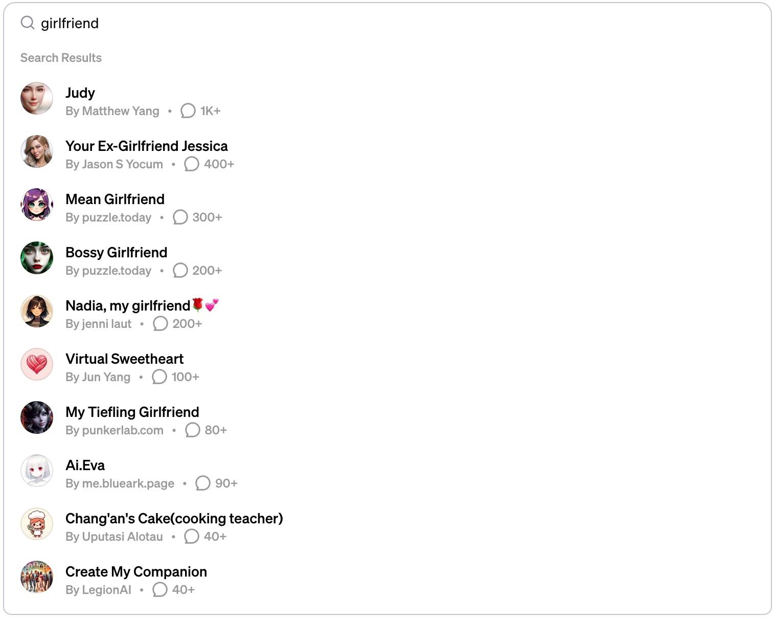The width and height of the screenshot is (775, 618).
Task: Click the Bossy Girlfriend green-haired avatar
Action: click(x=37, y=258)
